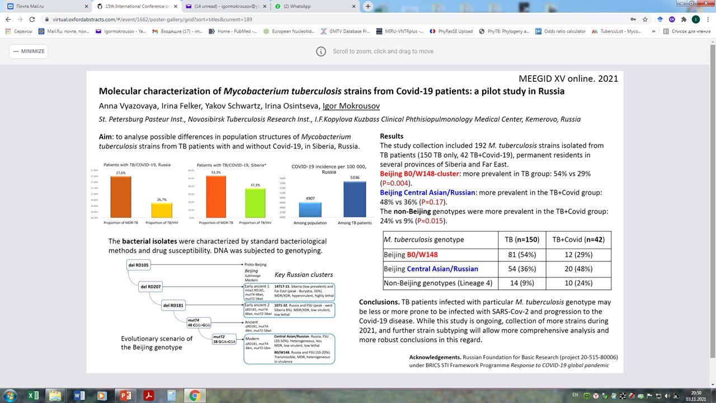Image resolution: width=716 pixels, height=403 pixels.
Task: Click the MEEGID XV online. 2021 label
Action: click(569, 78)
